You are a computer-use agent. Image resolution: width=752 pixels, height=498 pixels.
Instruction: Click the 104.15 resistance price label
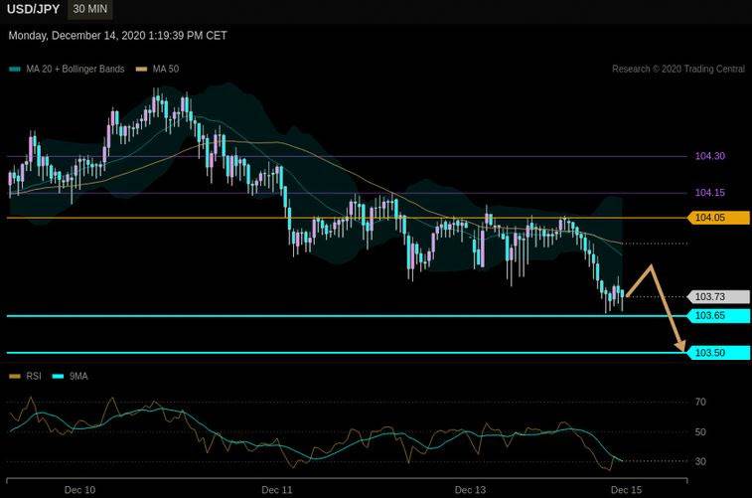click(x=710, y=193)
